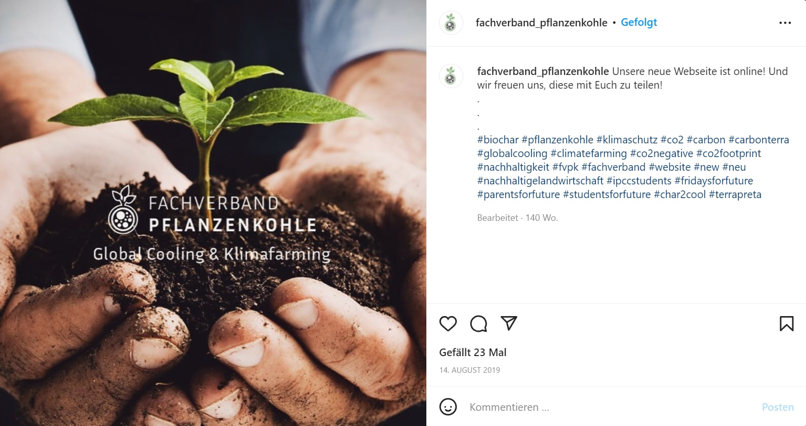Open the emoji picker smiley icon
The image size is (806, 426).
[448, 407]
